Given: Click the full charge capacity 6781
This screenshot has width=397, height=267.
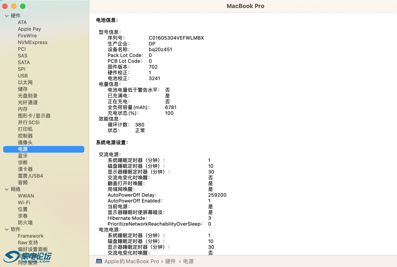Looking at the screenshot, I should click(x=171, y=107).
